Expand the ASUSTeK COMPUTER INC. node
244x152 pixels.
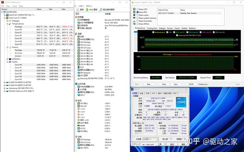(5, 15)
